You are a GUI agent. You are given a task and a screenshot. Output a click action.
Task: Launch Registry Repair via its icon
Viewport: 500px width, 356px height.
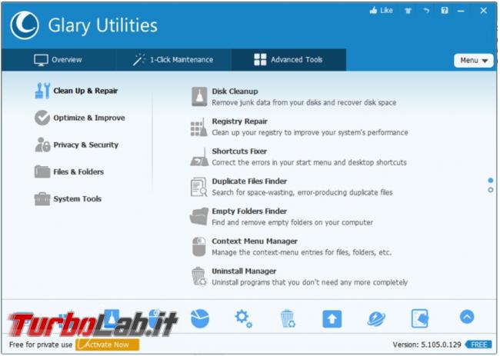(x=199, y=127)
